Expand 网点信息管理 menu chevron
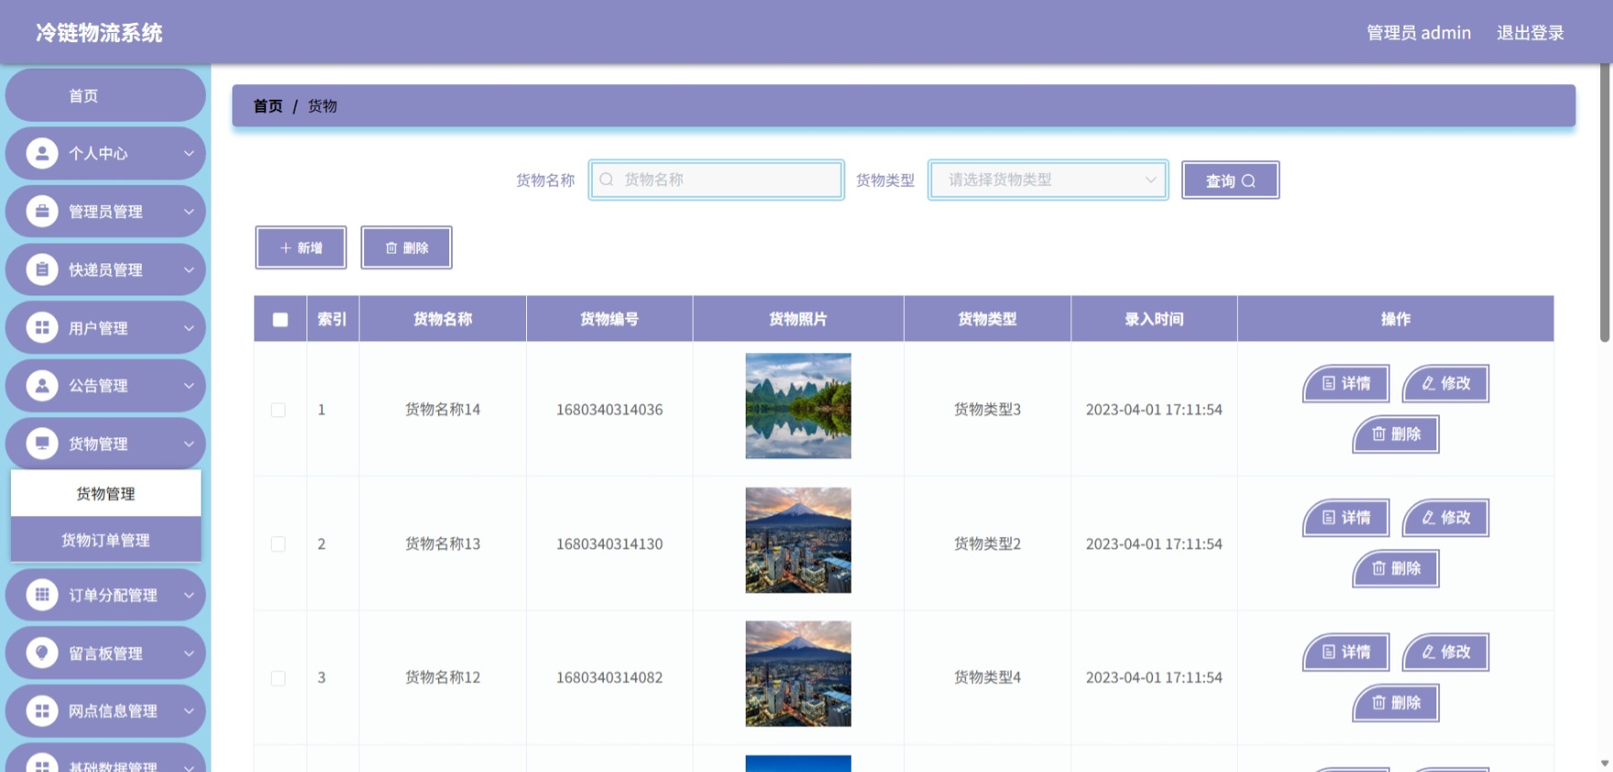The height and width of the screenshot is (772, 1613). [189, 711]
